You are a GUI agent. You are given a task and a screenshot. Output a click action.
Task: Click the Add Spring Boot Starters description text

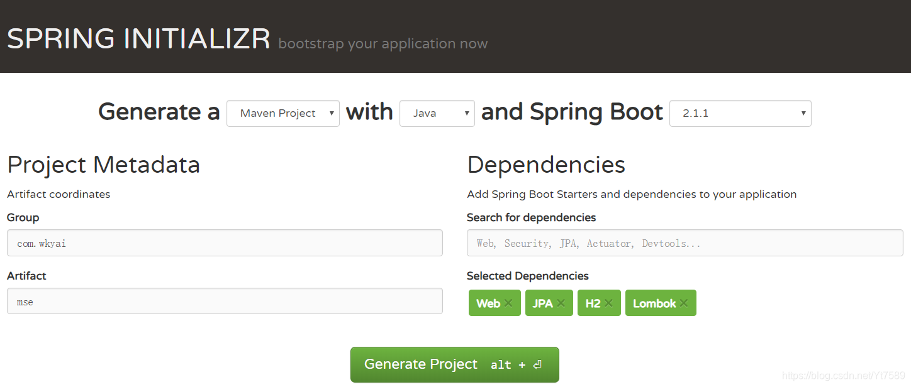tap(632, 194)
